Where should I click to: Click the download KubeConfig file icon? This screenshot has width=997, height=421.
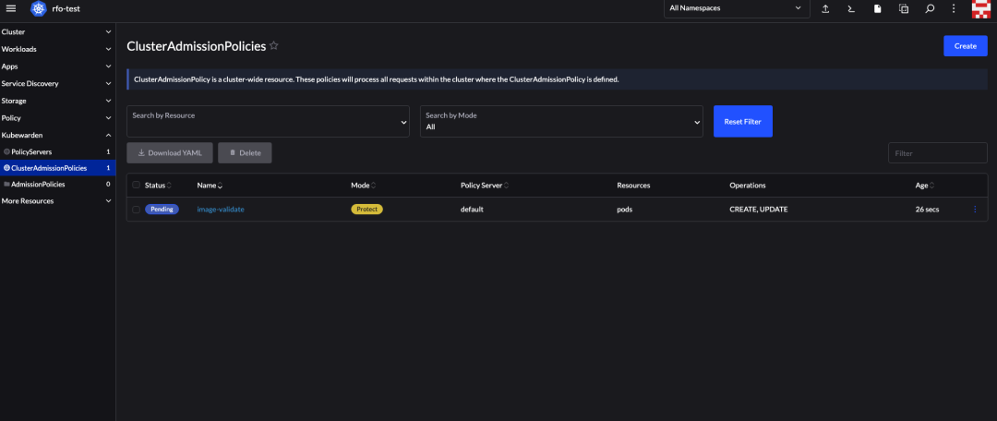click(878, 9)
